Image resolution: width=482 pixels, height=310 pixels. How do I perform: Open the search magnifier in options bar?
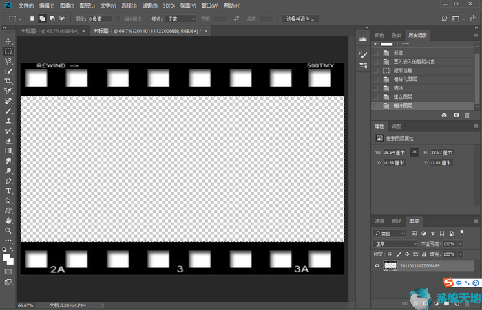[x=444, y=19]
